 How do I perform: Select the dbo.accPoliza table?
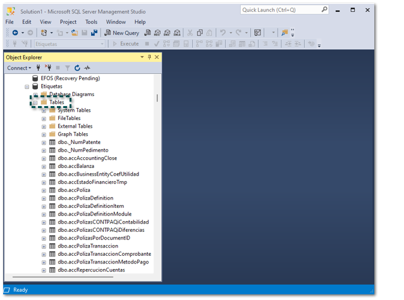[x=73, y=190]
